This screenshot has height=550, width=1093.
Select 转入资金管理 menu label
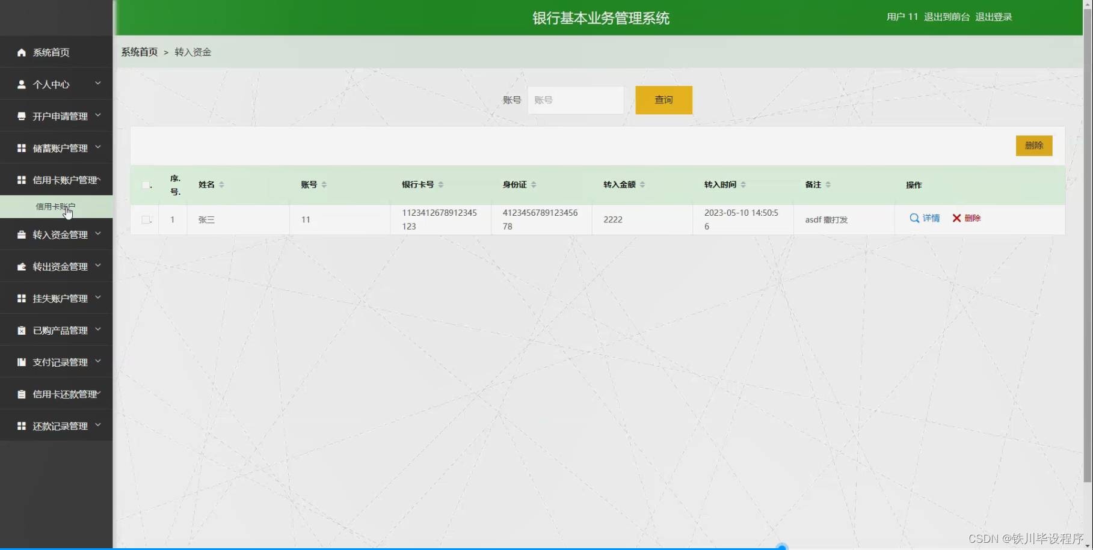click(x=60, y=234)
